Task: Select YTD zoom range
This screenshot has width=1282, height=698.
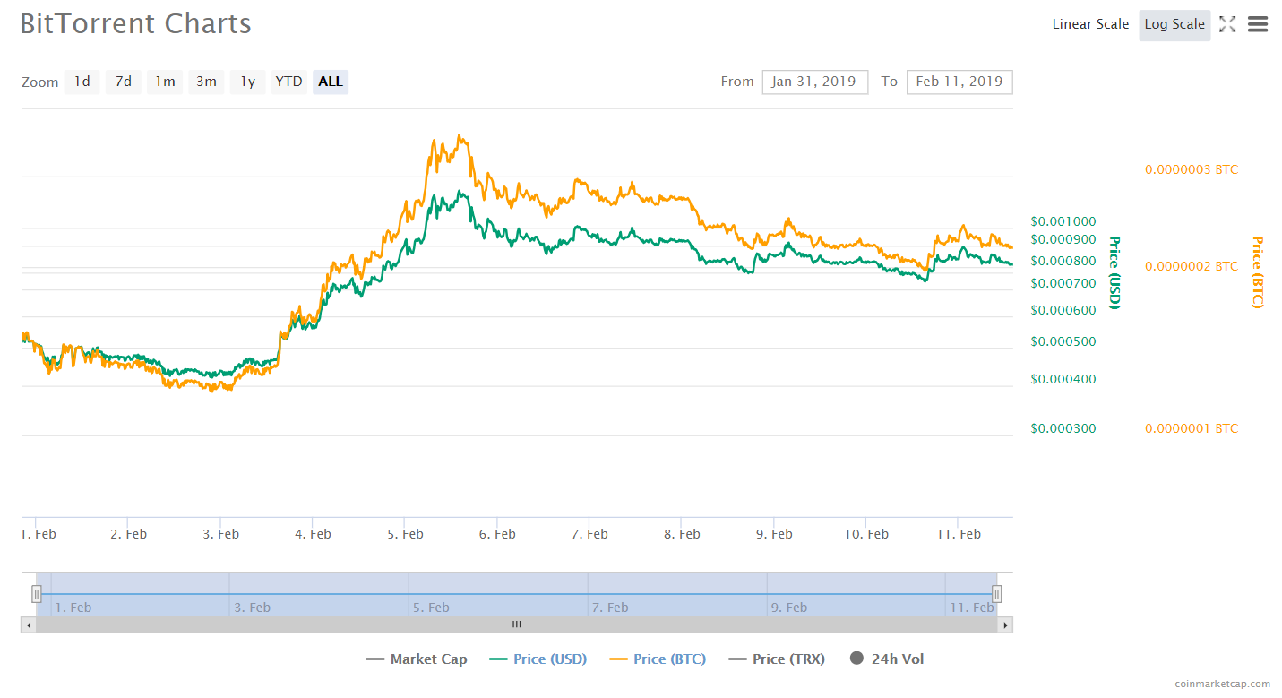Action: click(x=288, y=82)
